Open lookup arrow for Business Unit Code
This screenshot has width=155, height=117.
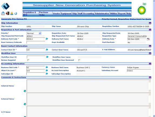click(x=47, y=67)
